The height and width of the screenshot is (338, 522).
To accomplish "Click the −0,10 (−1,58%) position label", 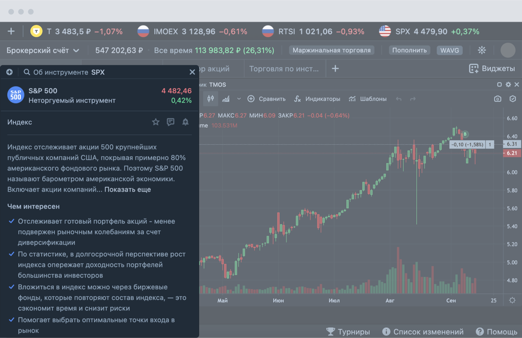I will click(x=467, y=144).
